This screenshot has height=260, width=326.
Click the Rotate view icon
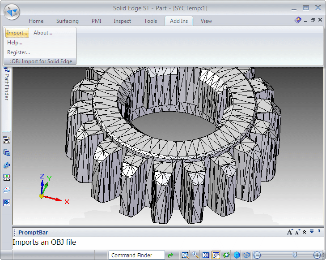pyautogui.click(x=226, y=255)
